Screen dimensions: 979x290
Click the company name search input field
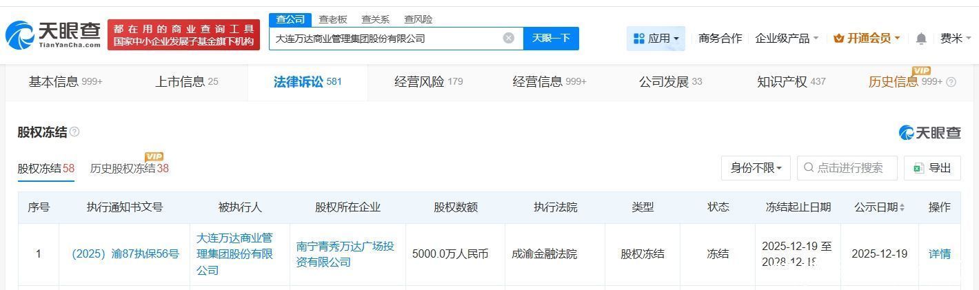click(386, 39)
